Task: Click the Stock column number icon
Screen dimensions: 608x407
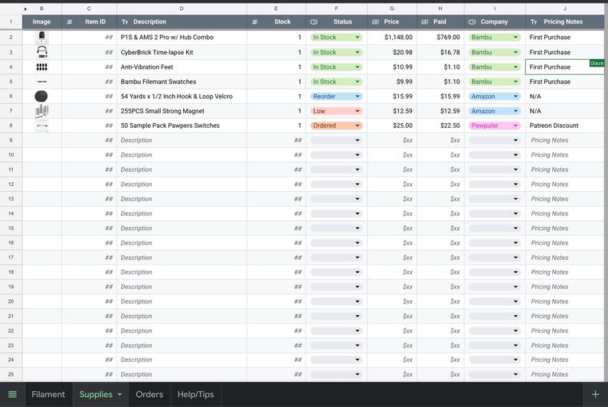Action: (x=254, y=22)
